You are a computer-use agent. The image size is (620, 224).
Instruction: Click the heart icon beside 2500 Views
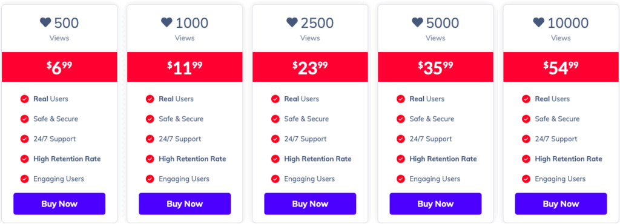point(292,22)
